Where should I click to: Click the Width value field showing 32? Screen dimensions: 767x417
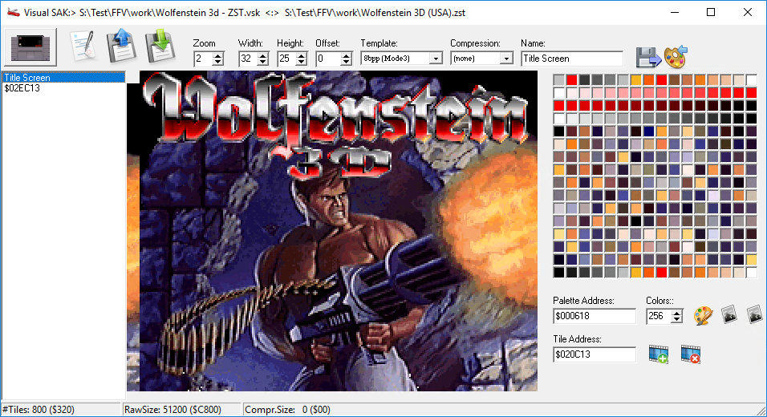click(x=248, y=59)
